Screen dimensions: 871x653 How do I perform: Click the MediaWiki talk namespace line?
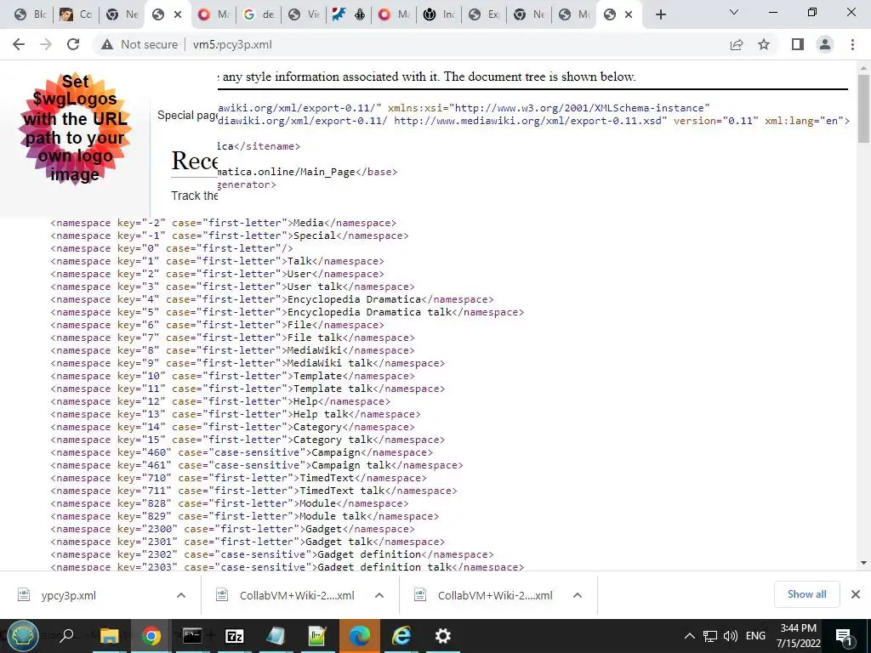coord(248,363)
